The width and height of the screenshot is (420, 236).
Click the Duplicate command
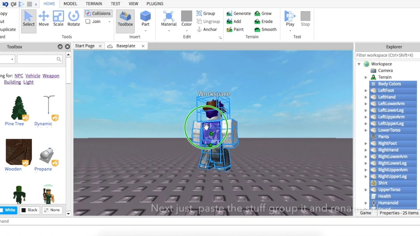pos(8,29)
